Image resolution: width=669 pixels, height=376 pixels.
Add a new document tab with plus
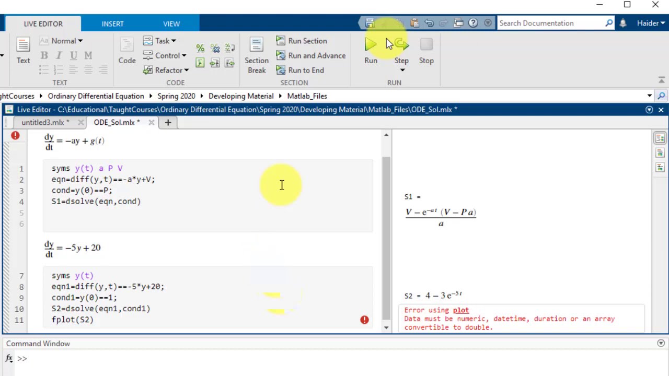(168, 122)
